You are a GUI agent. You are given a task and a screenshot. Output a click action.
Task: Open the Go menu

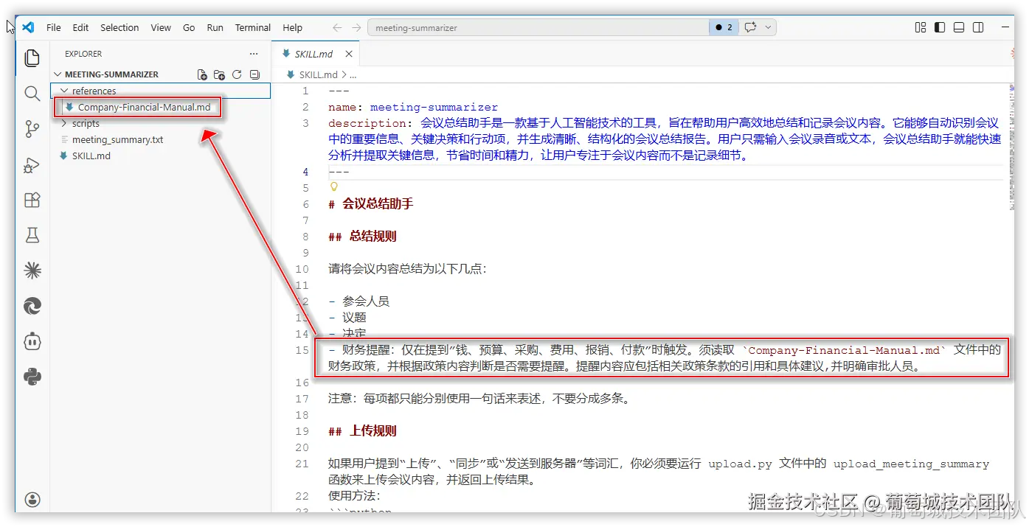click(x=189, y=27)
